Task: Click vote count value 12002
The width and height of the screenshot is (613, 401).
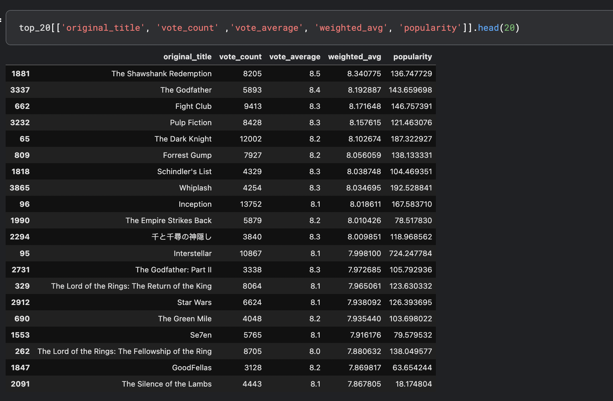Action: pos(251,139)
